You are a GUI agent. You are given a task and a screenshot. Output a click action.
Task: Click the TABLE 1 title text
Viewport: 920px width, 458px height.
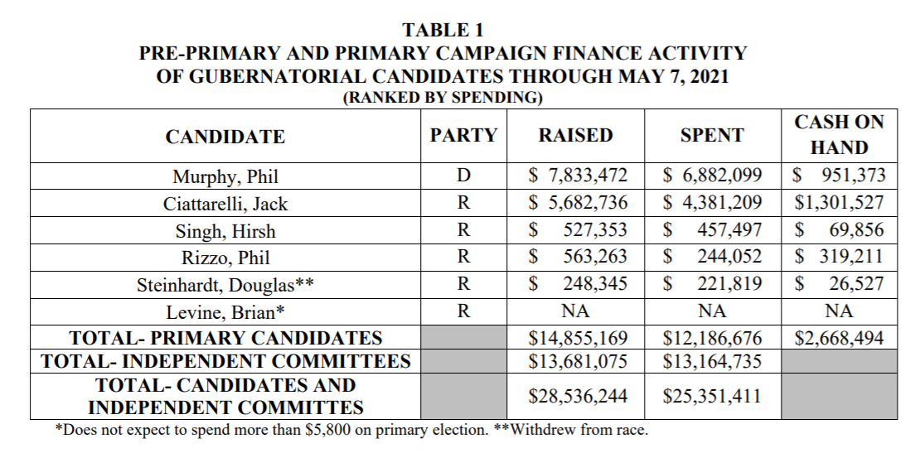[443, 31]
